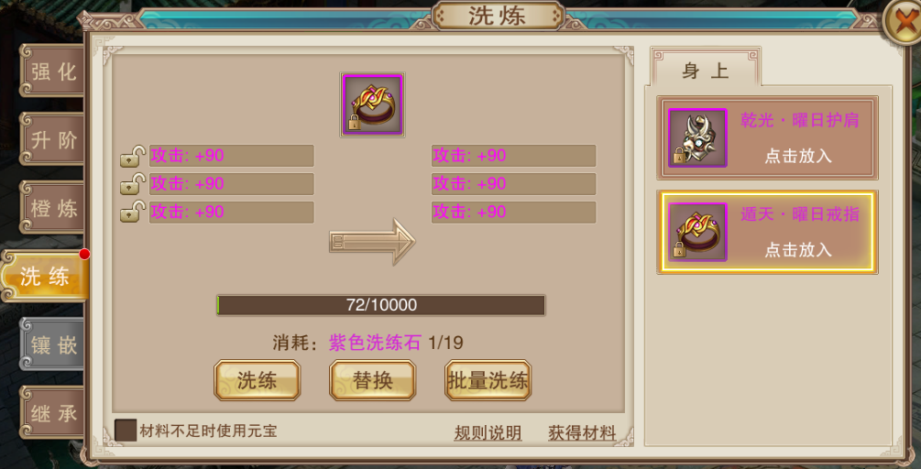Switch to the 橙炼 side tab
The height and width of the screenshot is (469, 921).
[51, 207]
